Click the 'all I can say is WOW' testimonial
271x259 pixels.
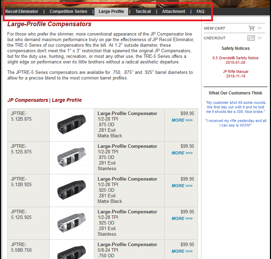pos(236,123)
